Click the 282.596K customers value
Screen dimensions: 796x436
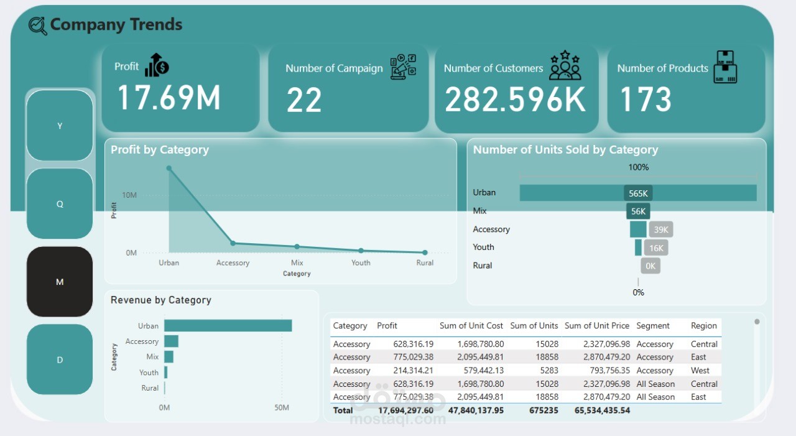click(x=516, y=100)
